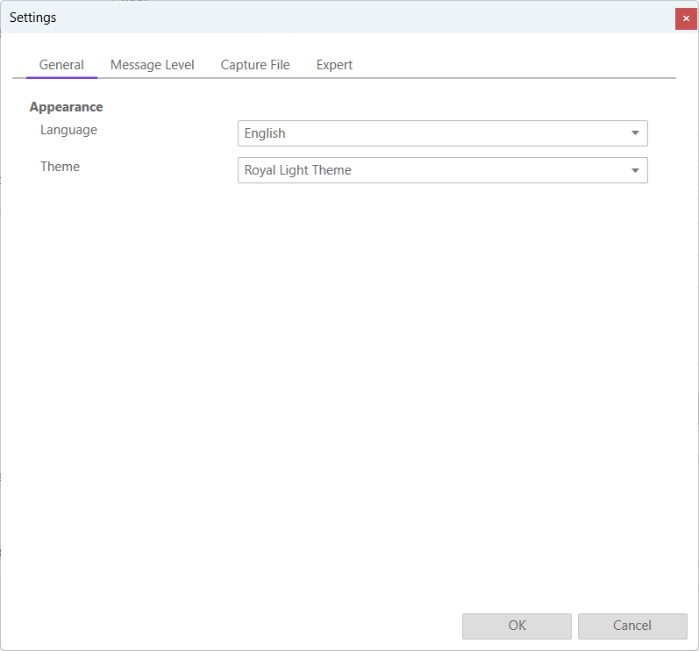Click the empty footer area left of OK

tap(237, 626)
